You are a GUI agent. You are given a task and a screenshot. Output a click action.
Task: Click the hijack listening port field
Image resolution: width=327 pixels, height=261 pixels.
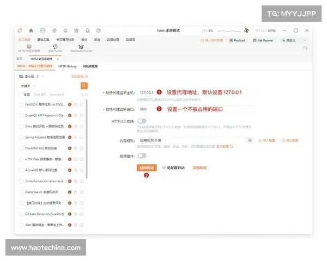(x=196, y=109)
